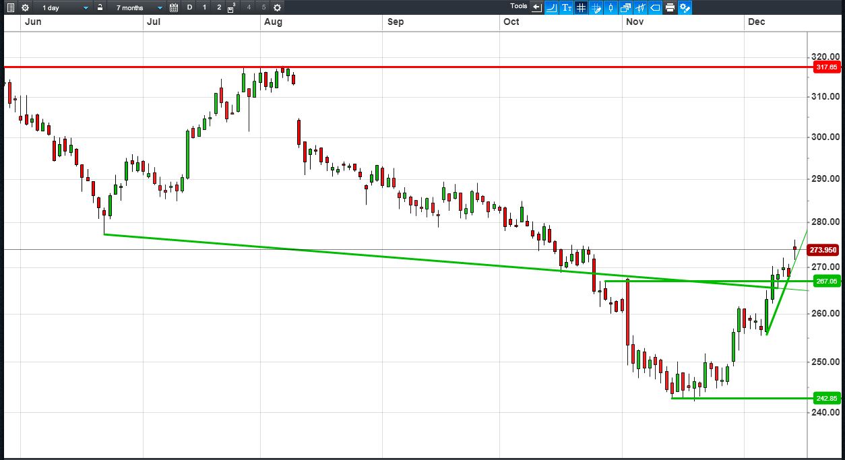Click the Tools label
The image size is (845, 460).
pyautogui.click(x=519, y=6)
